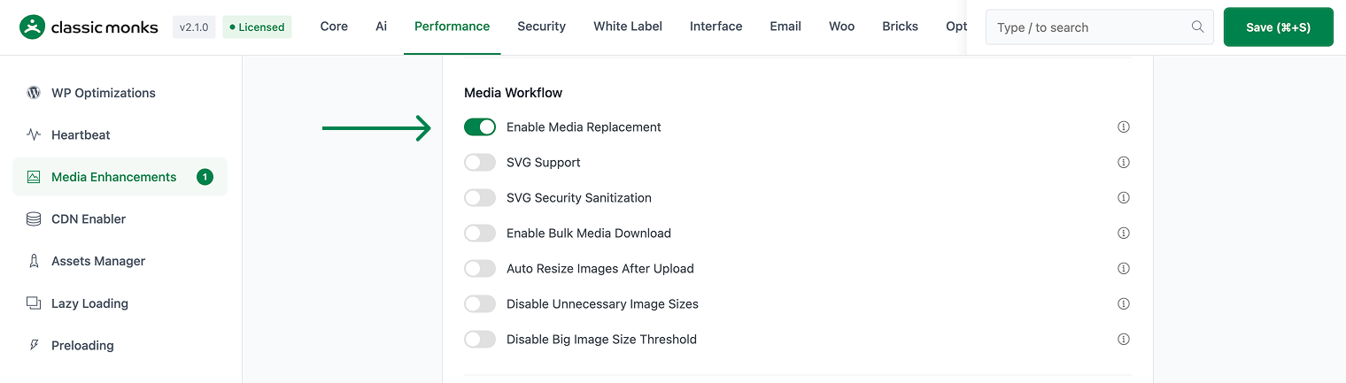Open Preloading in sidebar
This screenshot has width=1346, height=383.
click(x=120, y=346)
